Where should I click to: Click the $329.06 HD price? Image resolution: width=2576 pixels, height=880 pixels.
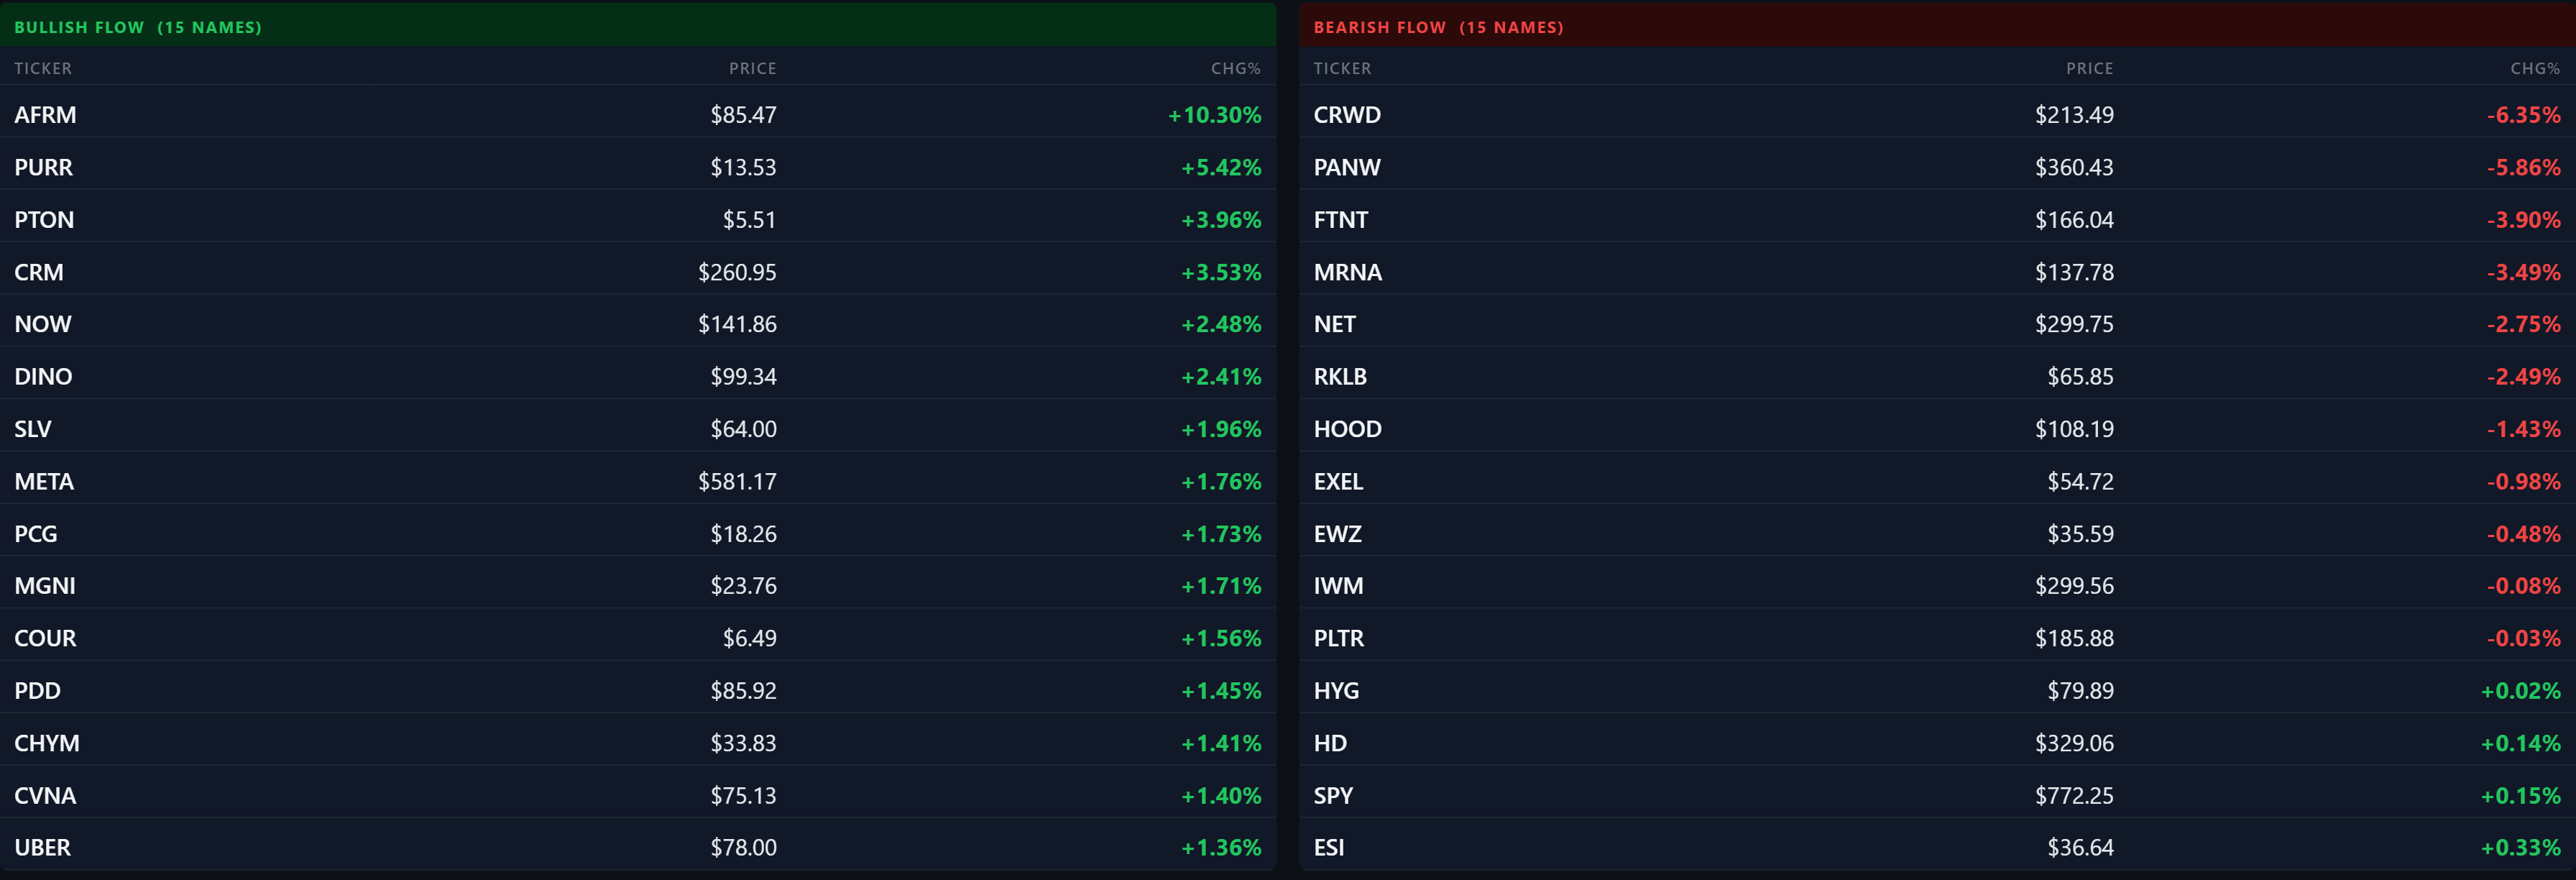click(2074, 743)
